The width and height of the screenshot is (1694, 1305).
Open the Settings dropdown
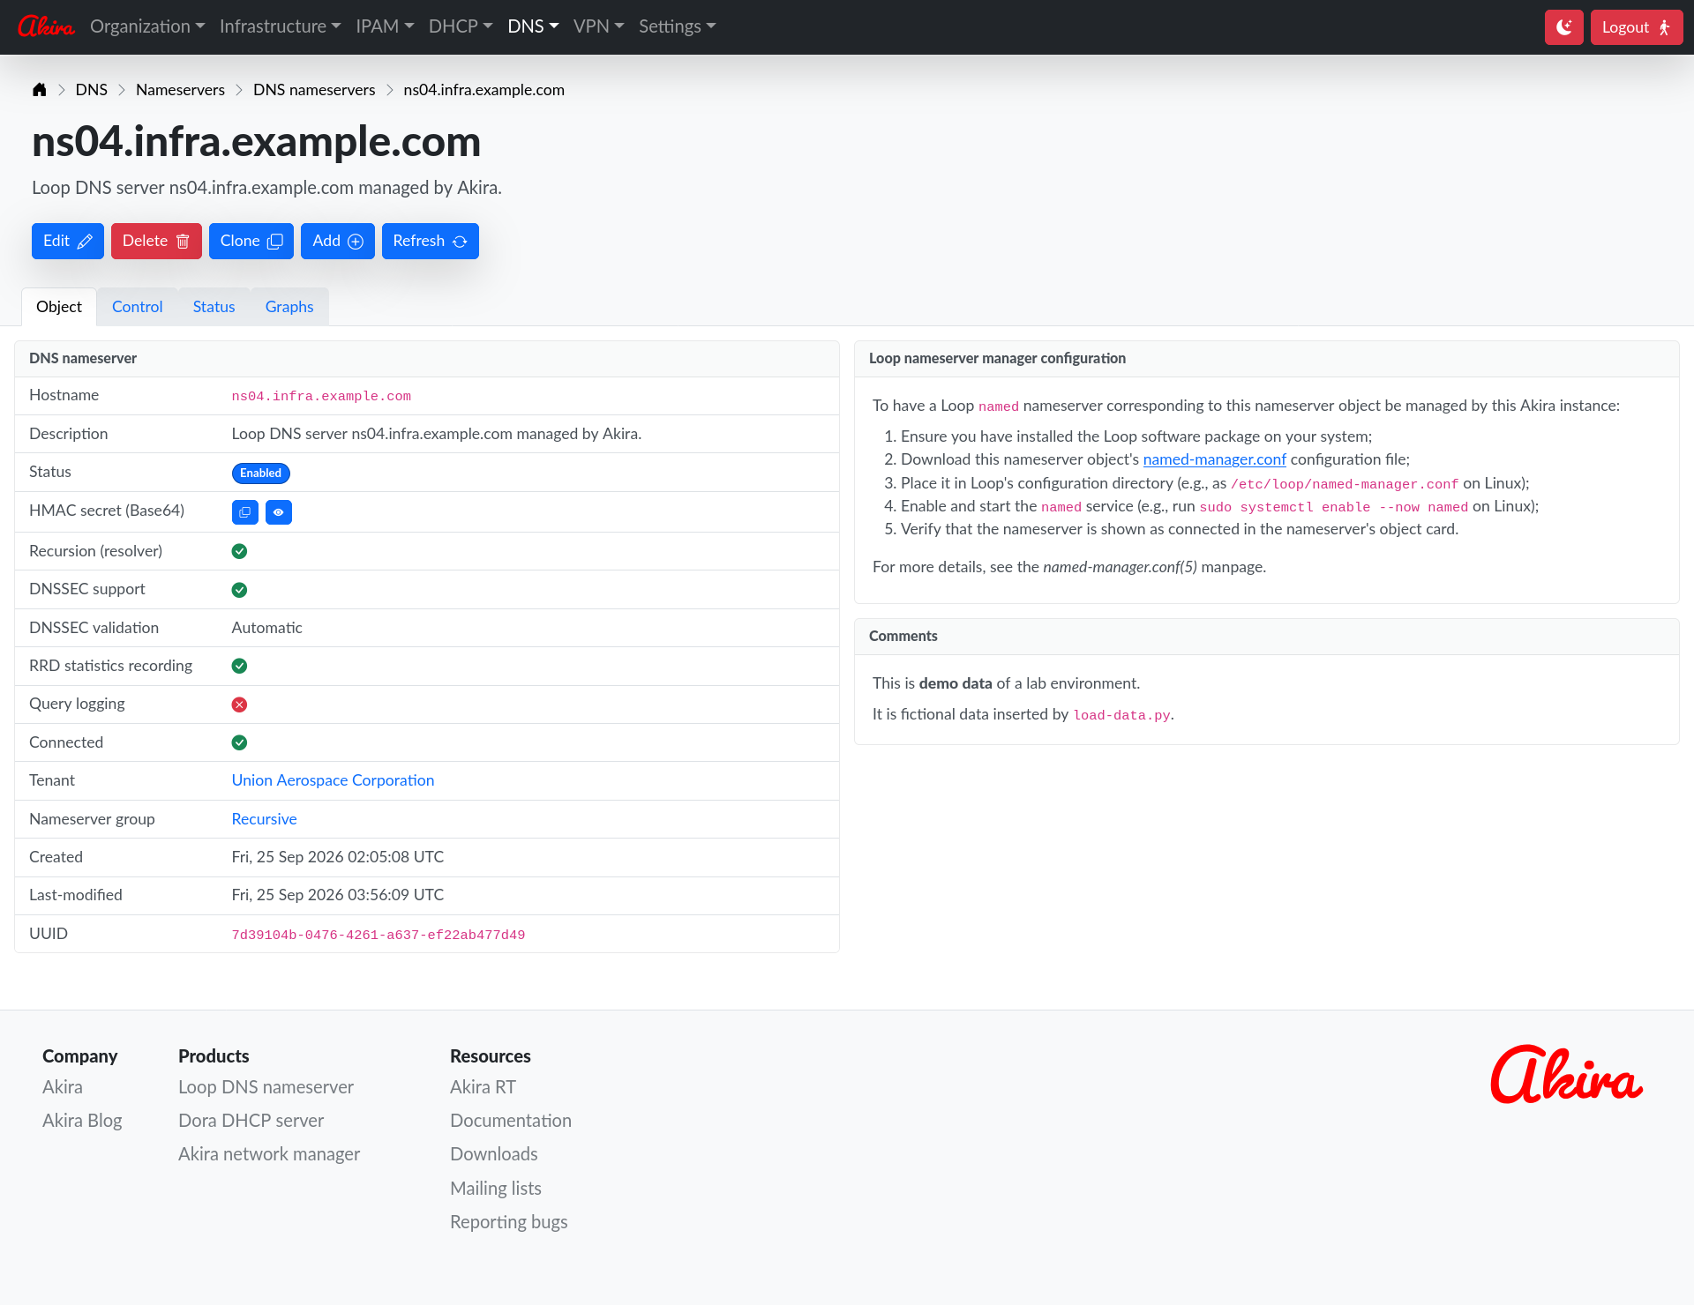[677, 26]
